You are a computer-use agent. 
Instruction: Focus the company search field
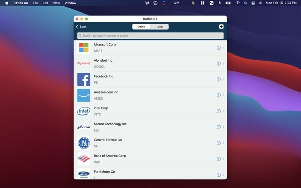point(150,36)
